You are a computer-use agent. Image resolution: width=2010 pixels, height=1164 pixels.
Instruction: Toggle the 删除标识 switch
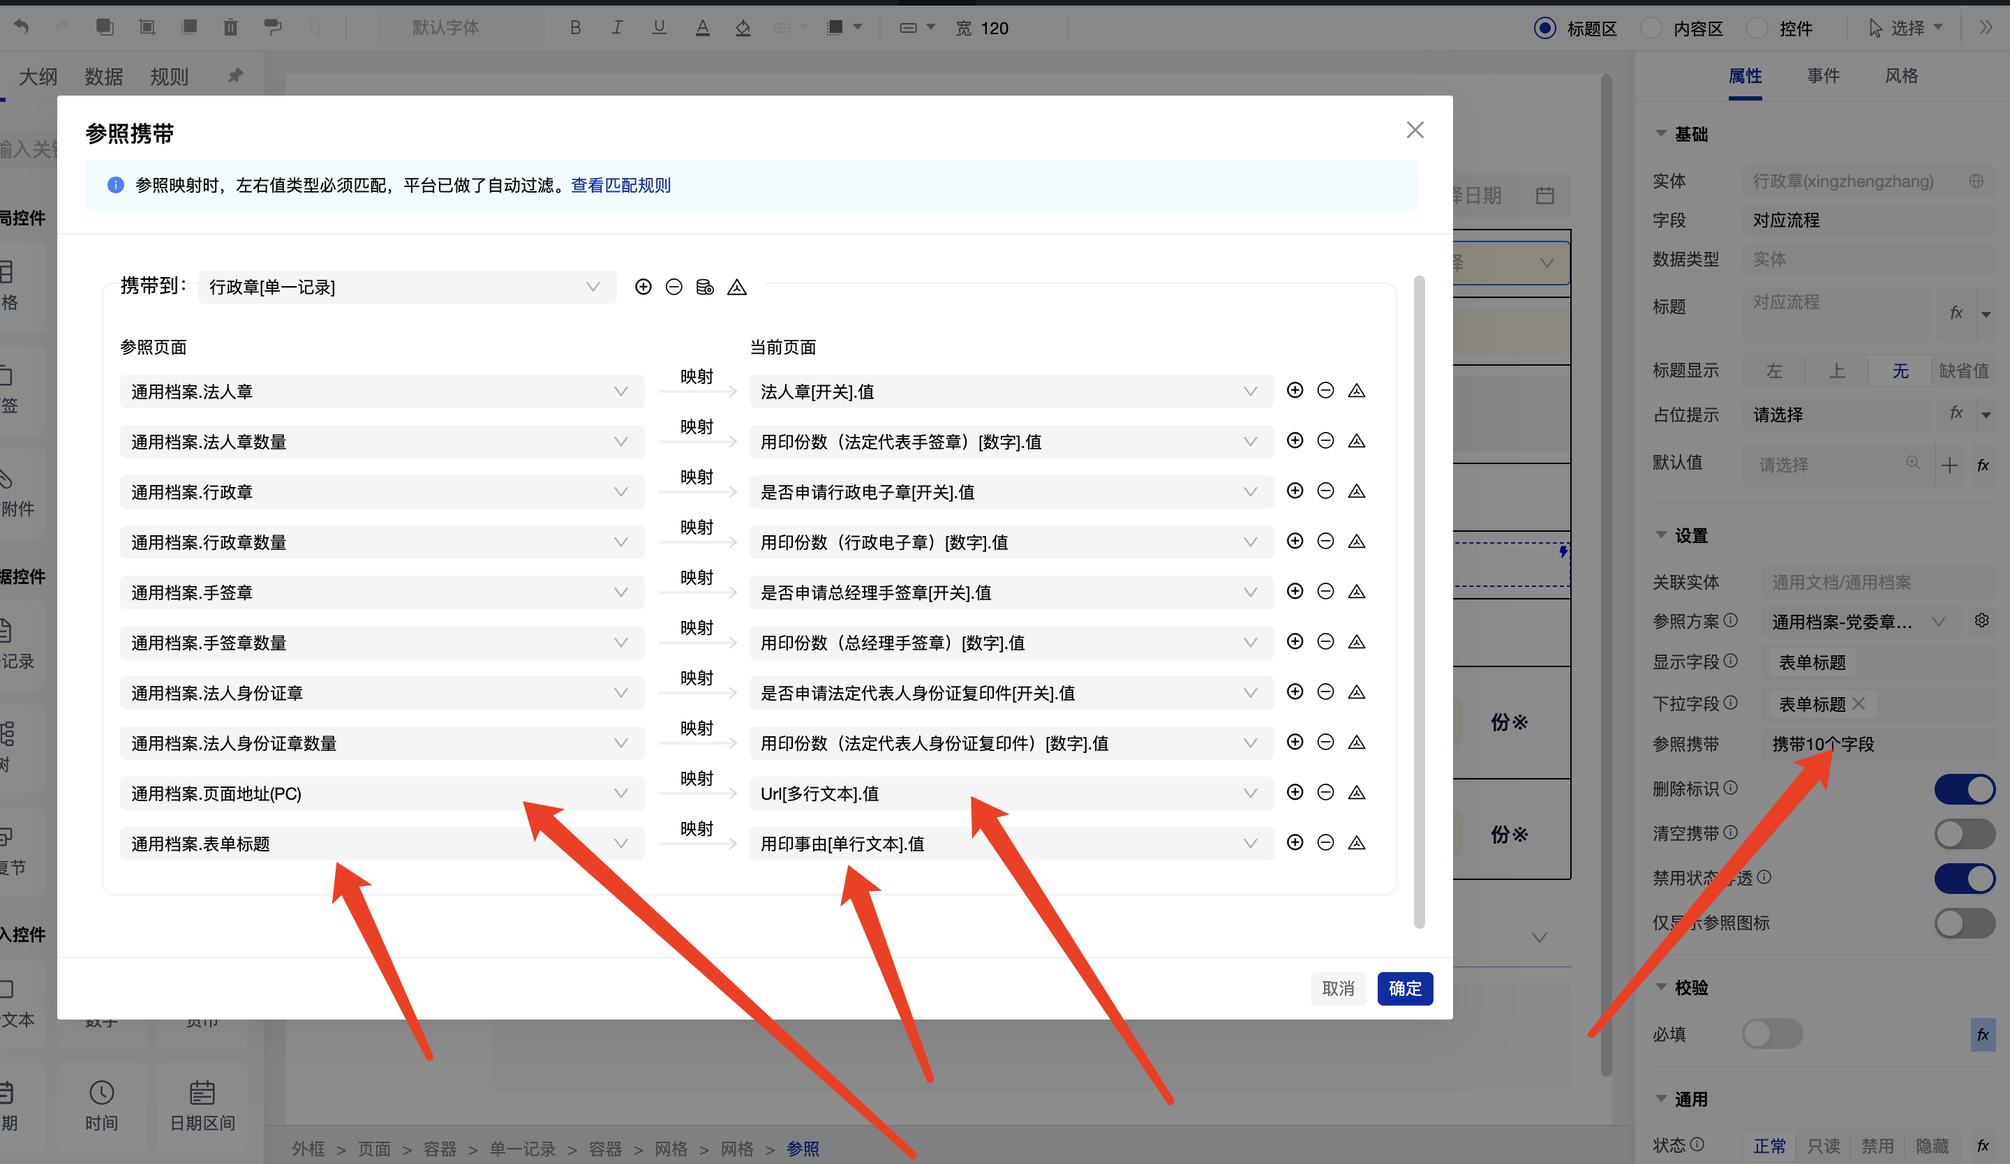(1964, 789)
